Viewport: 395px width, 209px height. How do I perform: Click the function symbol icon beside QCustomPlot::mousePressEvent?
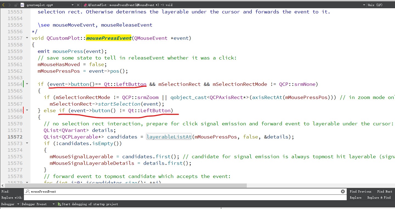(86, 5)
